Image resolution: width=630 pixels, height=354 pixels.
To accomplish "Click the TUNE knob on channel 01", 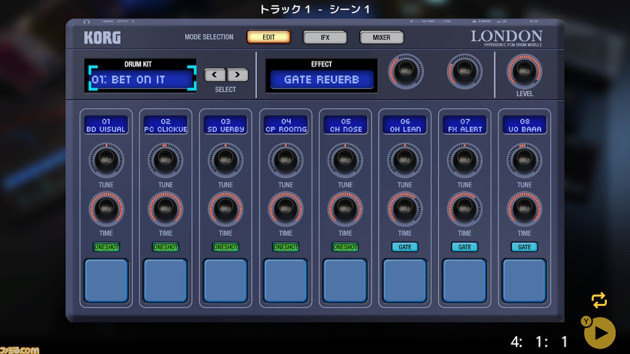I will [106, 160].
